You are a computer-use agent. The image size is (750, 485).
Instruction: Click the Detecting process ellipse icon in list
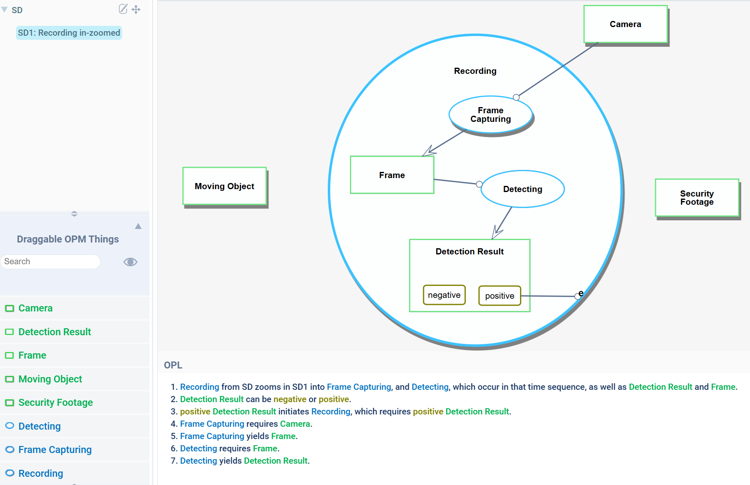click(x=9, y=426)
